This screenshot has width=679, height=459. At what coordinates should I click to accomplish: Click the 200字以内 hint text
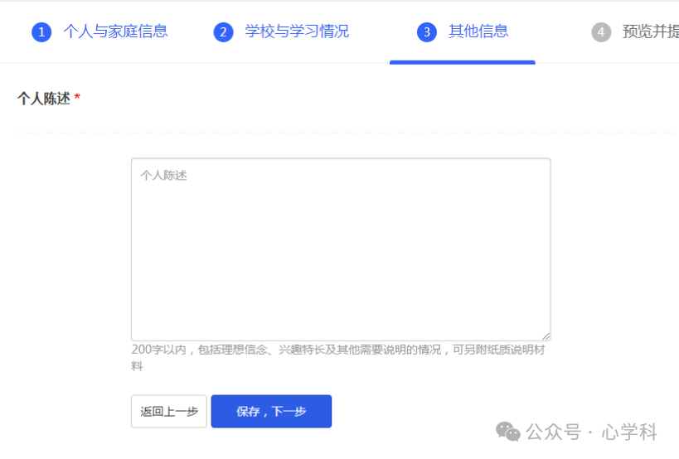pos(338,358)
